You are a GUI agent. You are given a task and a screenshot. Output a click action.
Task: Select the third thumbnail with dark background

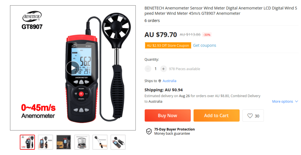click(x=63, y=142)
